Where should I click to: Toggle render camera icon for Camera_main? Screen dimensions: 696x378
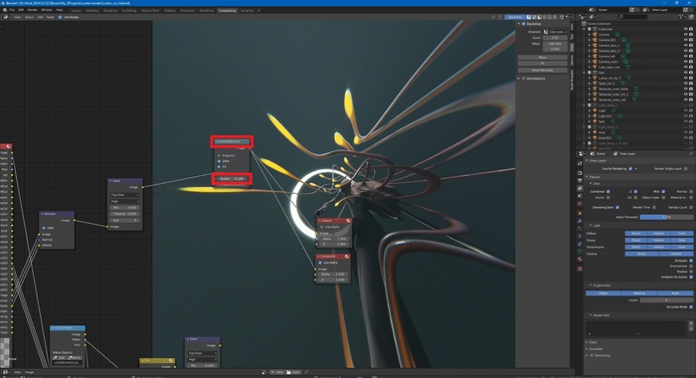click(691, 62)
